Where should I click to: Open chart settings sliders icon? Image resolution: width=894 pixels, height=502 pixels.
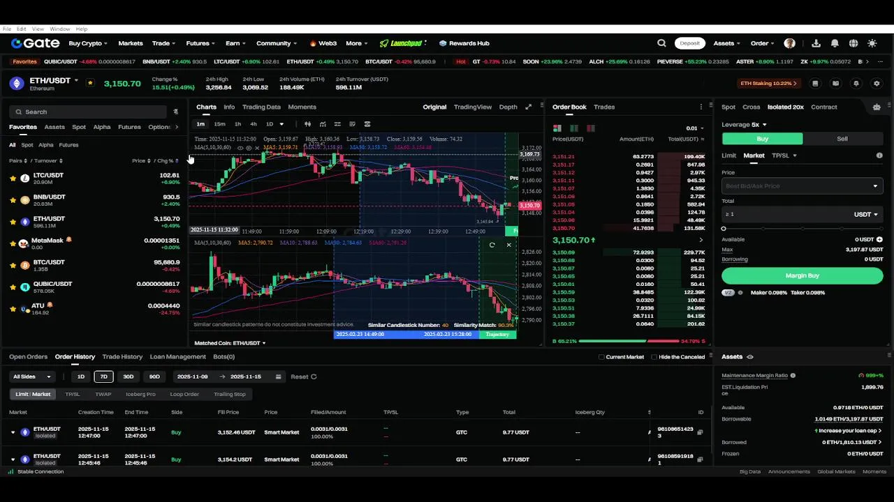click(x=337, y=124)
